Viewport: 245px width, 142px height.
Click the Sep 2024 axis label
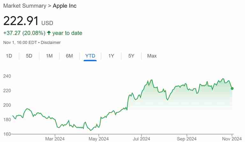187,138
